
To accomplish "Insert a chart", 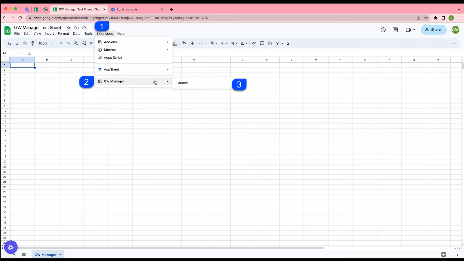I will pos(270,43).
